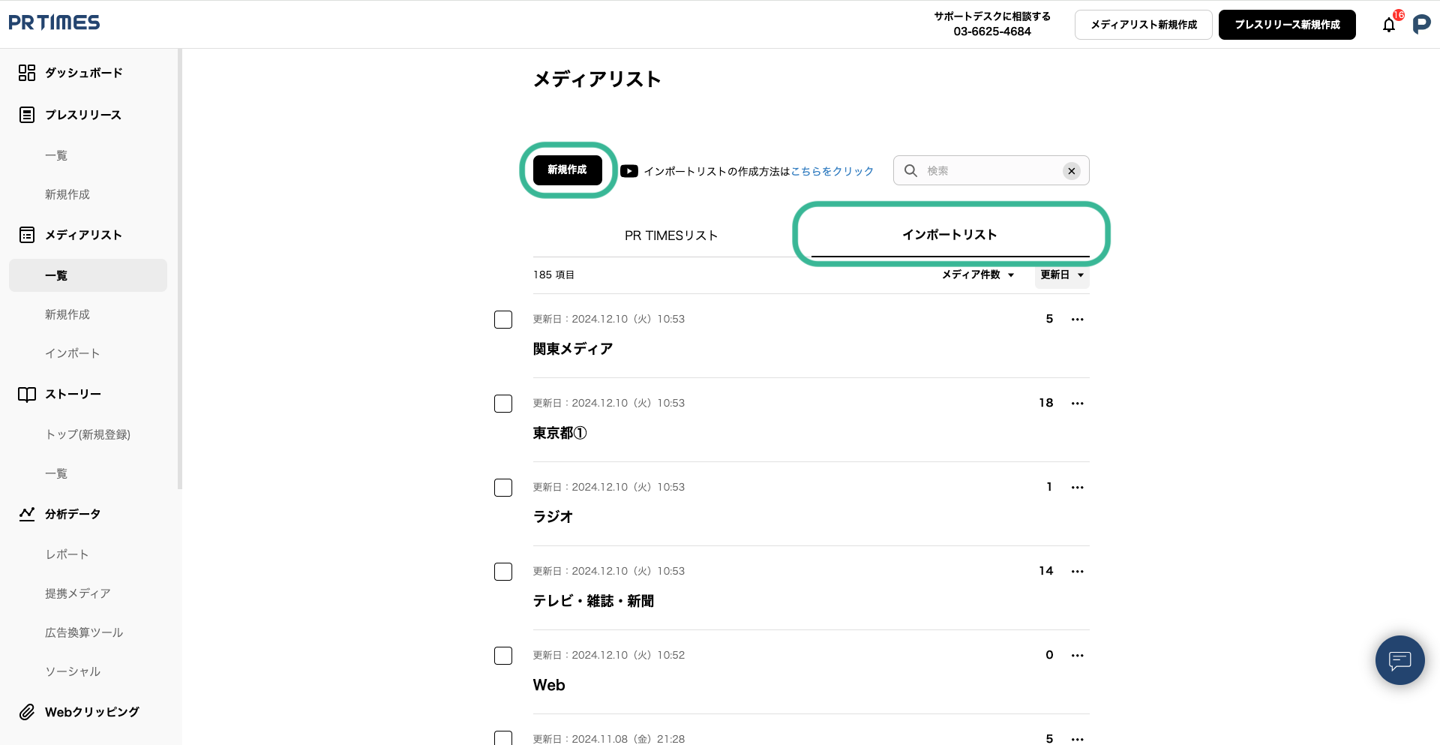This screenshot has height=745, width=1440.
Task: Switch to the PR TIMESリスト tab
Action: (671, 236)
